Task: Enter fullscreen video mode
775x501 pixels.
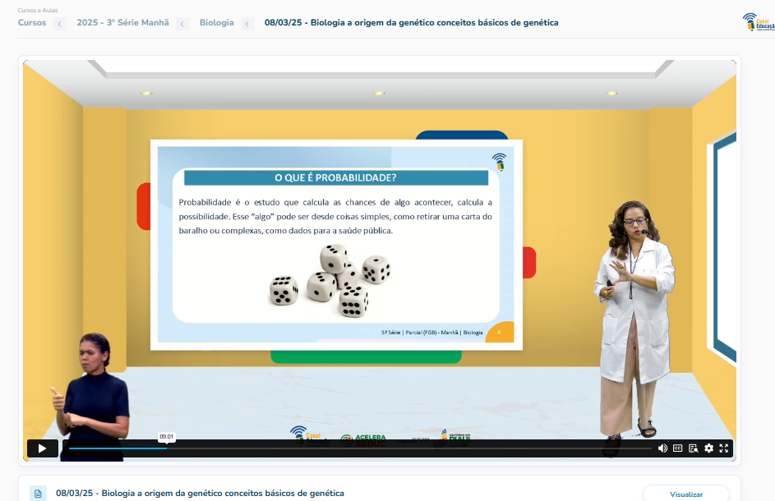Action: (x=723, y=448)
